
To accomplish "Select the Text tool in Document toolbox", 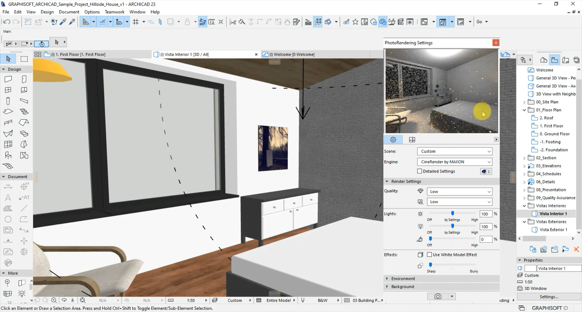I will [8, 198].
